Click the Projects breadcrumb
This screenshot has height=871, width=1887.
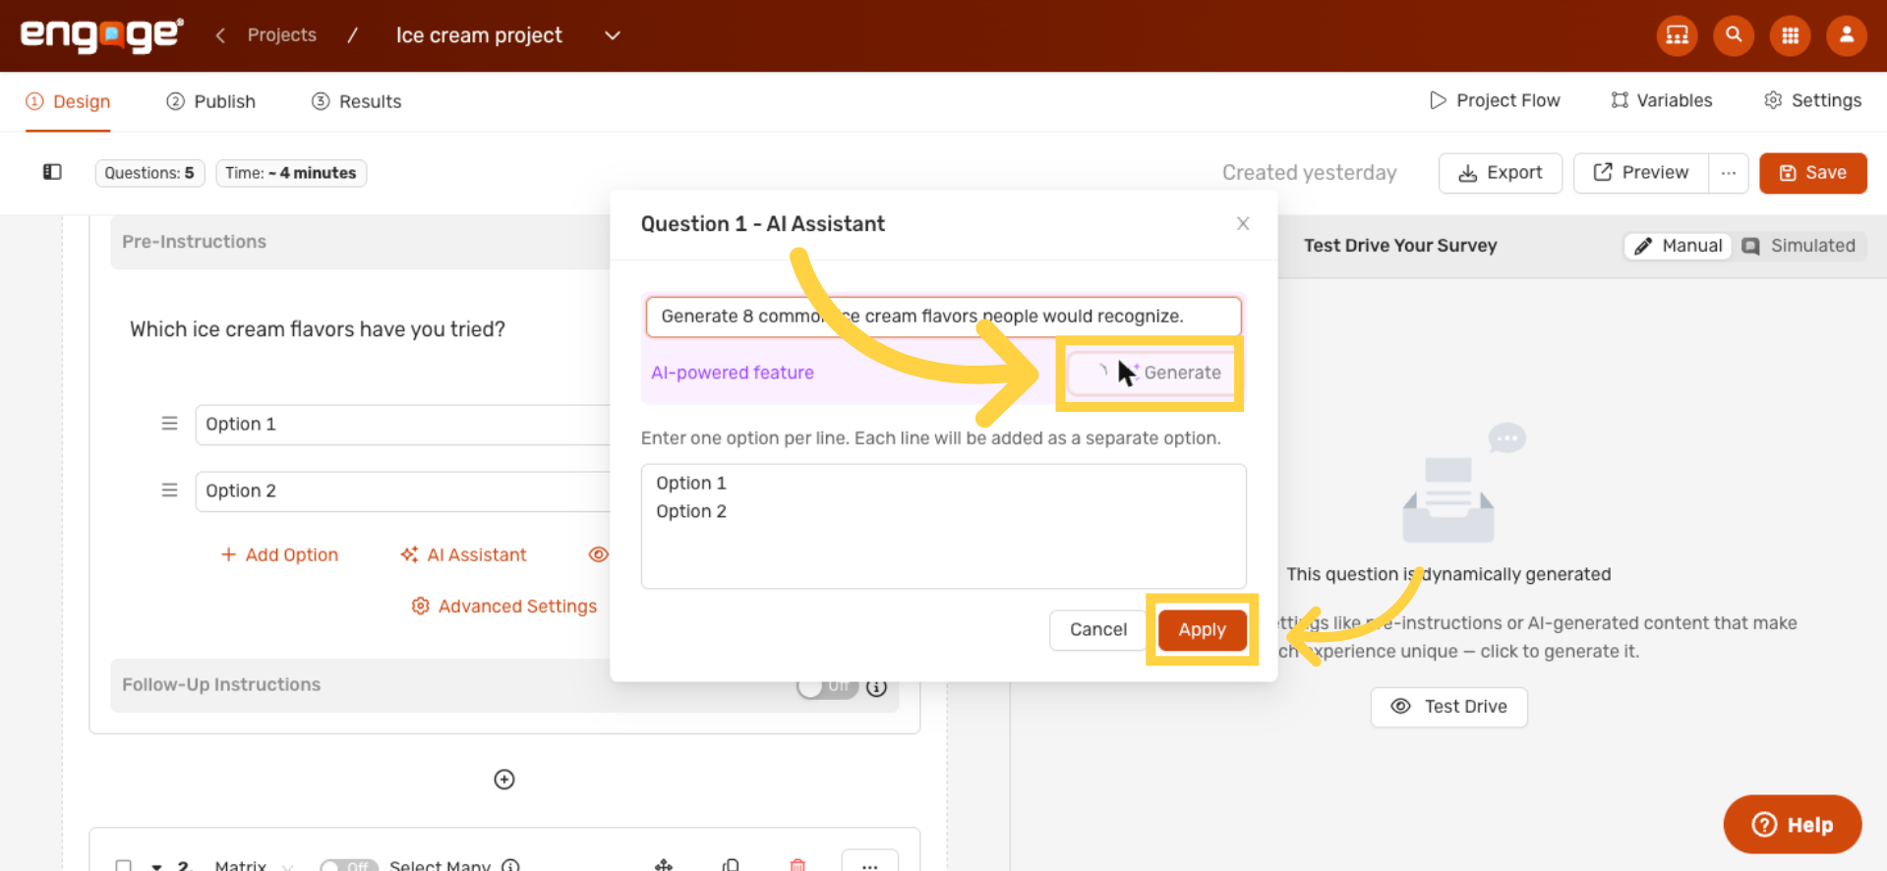point(282,35)
